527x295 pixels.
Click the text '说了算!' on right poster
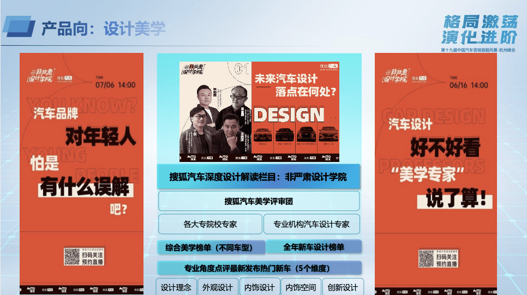click(456, 198)
